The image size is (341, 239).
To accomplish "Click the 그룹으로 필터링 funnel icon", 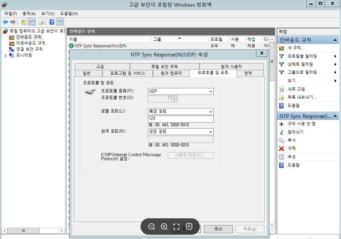I will pos(282,72).
